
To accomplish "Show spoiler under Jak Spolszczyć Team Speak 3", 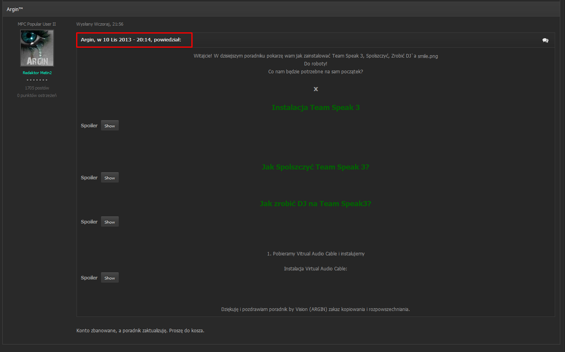I will click(110, 178).
